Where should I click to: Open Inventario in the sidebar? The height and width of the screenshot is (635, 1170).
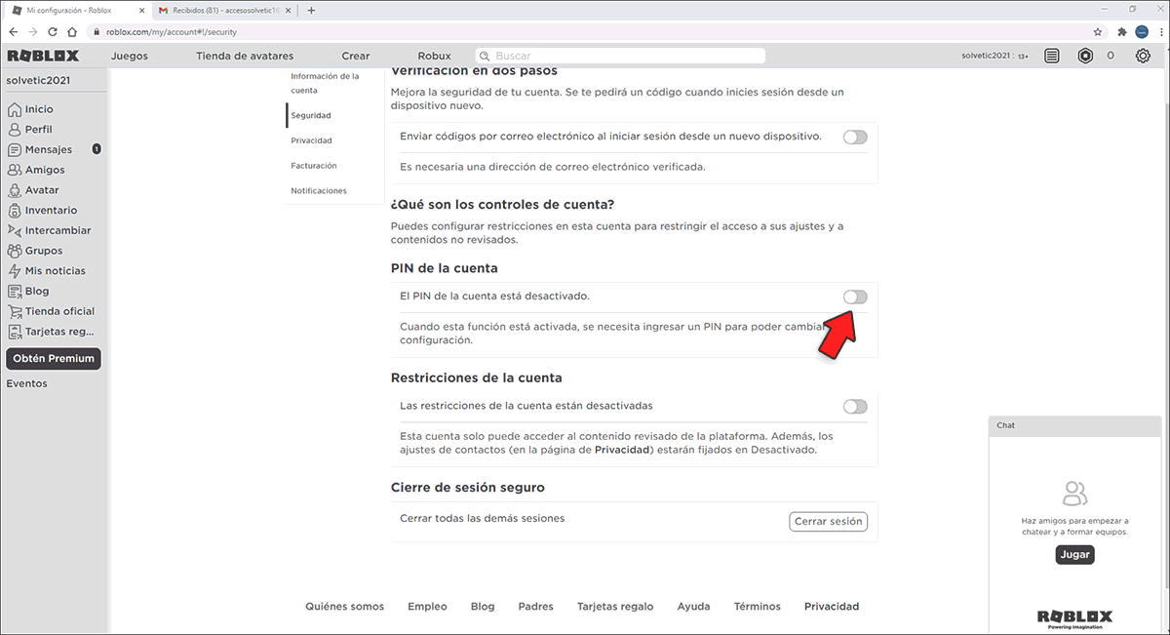coord(42,210)
